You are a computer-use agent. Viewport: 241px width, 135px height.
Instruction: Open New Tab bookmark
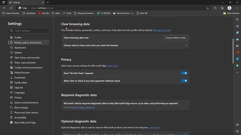coord(142,13)
